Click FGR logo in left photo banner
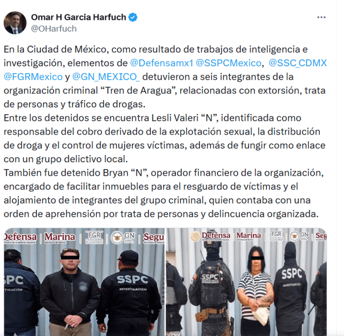The height and width of the screenshot is (336, 344). tap(94, 237)
